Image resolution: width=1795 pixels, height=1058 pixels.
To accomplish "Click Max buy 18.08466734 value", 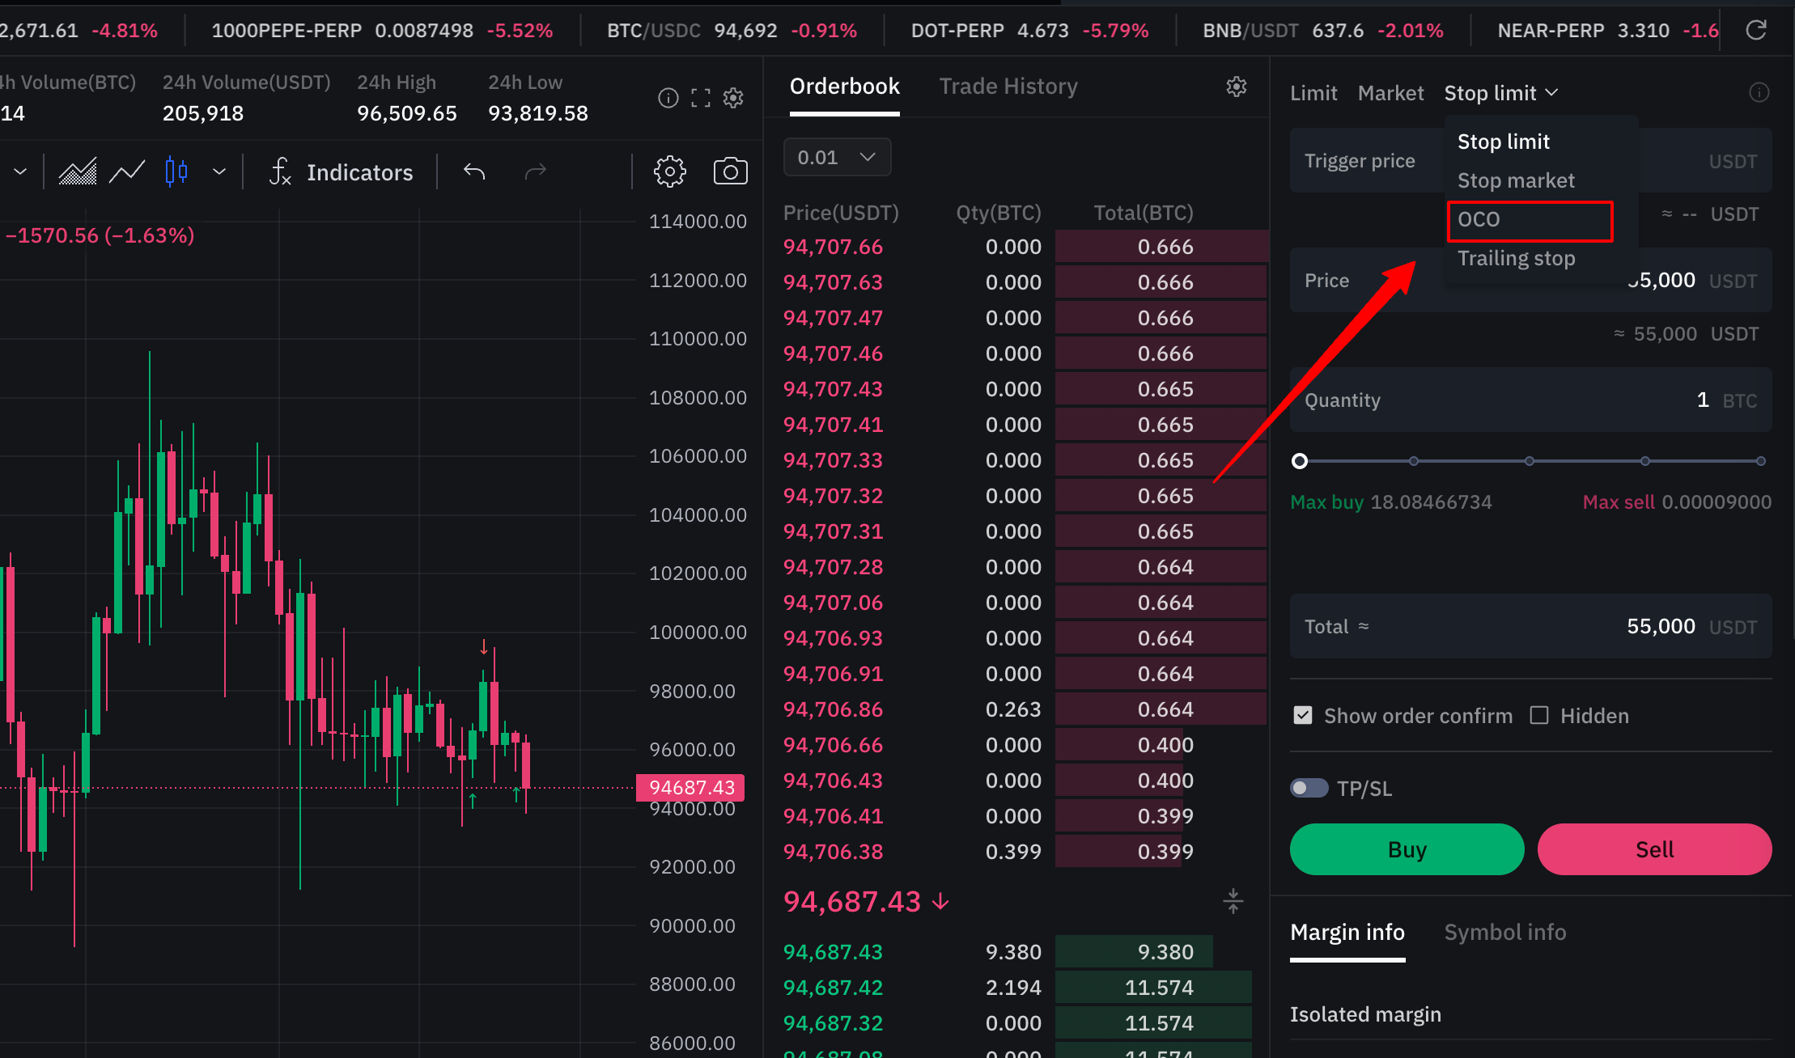I will [x=1431, y=502].
